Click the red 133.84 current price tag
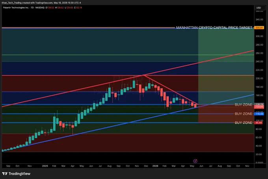Screen dimensions: 268x179 click(x=259, y=107)
